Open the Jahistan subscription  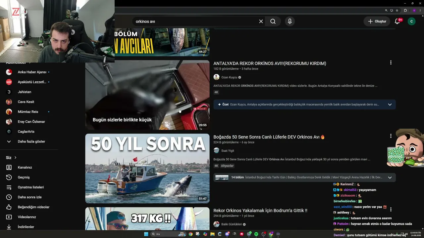coord(29,92)
